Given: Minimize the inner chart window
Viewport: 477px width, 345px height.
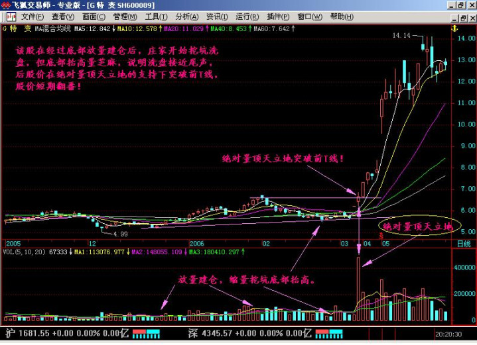Looking at the screenshot, I should 454,19.
